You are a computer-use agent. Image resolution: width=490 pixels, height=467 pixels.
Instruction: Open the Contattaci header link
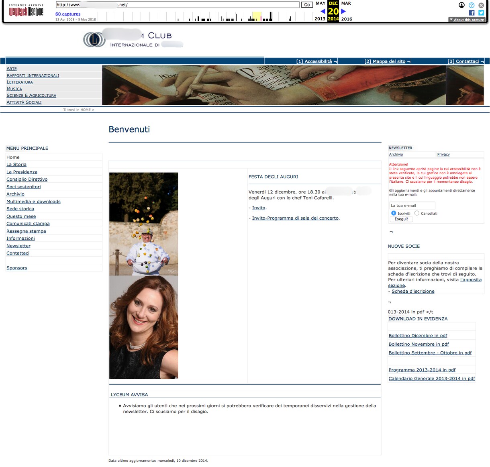463,61
